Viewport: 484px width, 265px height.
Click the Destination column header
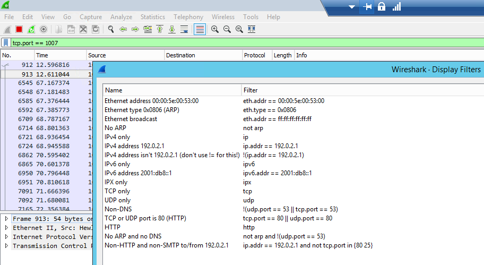pyautogui.click(x=203, y=55)
